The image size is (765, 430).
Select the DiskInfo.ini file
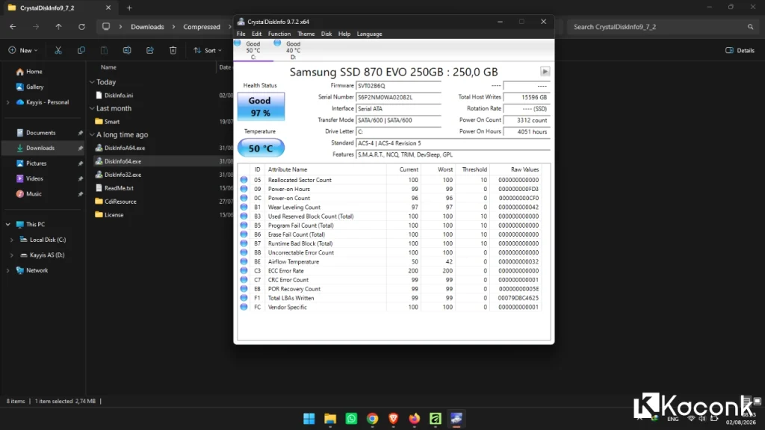[119, 96]
